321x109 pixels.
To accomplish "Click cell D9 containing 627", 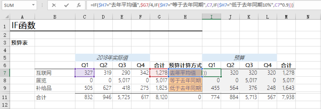I will pos(103,88).
